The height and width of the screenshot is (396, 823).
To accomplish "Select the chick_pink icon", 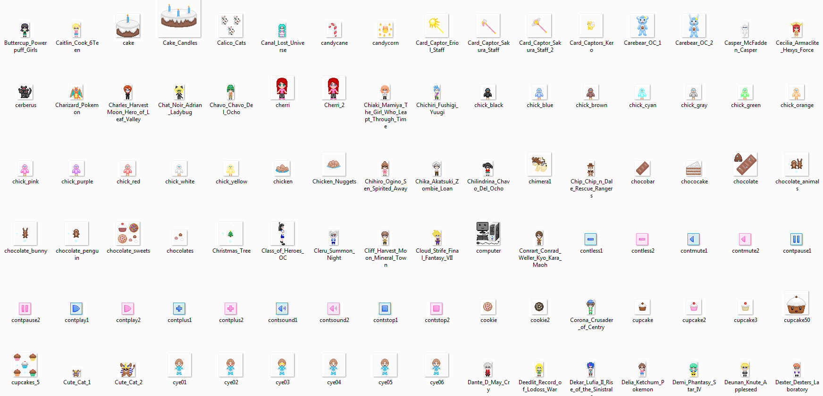I will tap(25, 168).
